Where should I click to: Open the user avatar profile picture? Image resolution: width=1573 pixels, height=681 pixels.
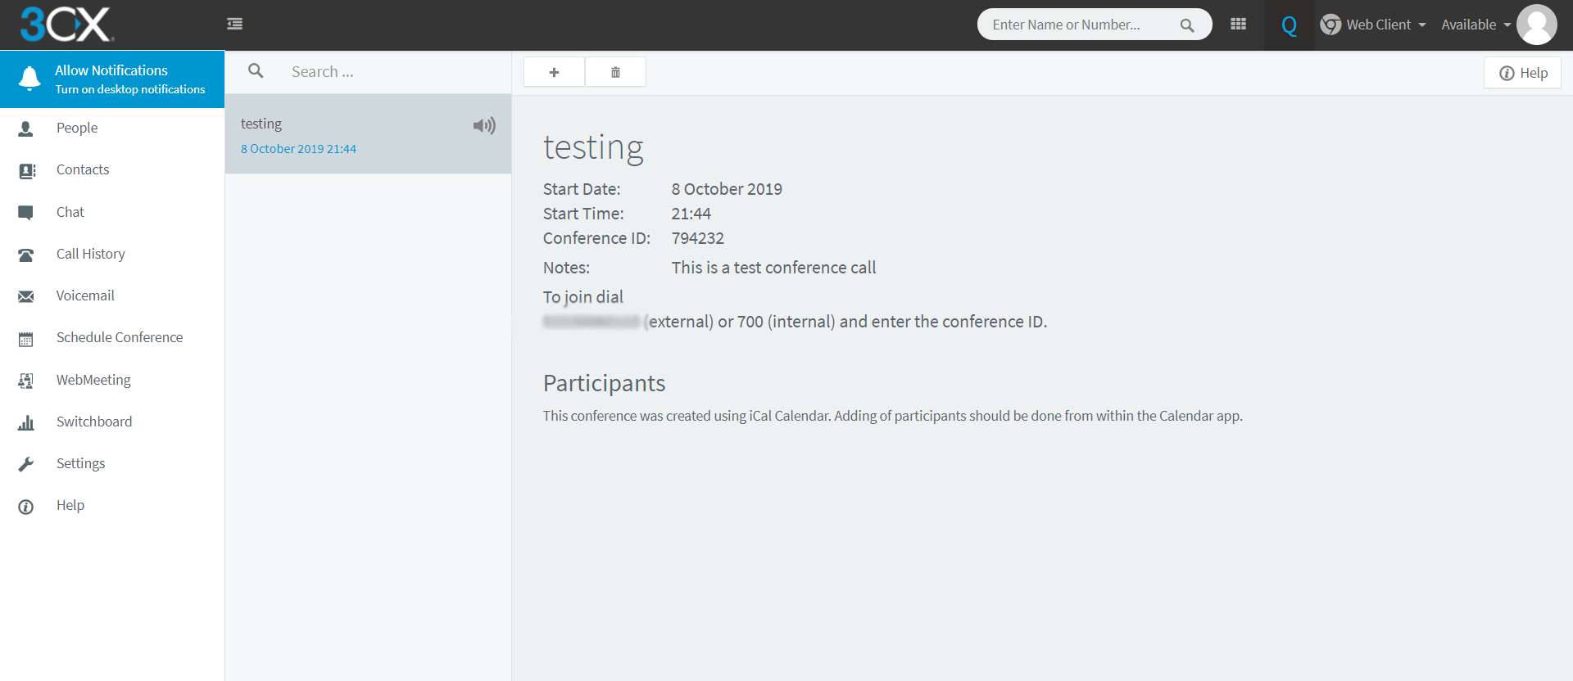click(x=1536, y=25)
